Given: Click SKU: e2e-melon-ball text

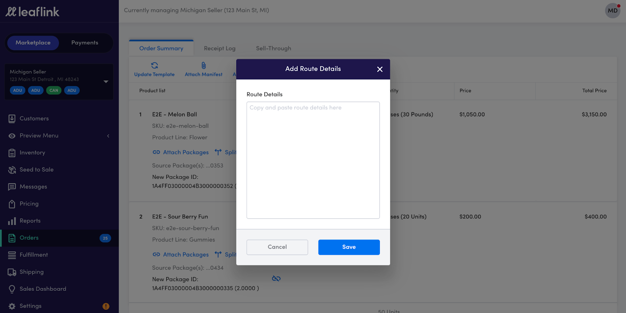Looking at the screenshot, I should [x=180, y=126].
